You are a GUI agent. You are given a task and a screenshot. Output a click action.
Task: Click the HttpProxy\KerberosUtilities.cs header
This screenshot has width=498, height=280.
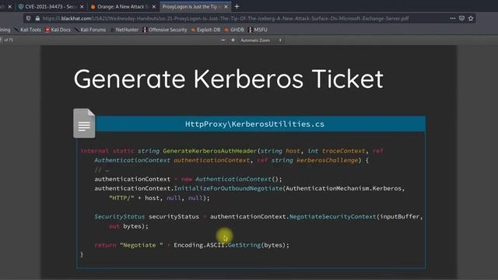pos(254,124)
